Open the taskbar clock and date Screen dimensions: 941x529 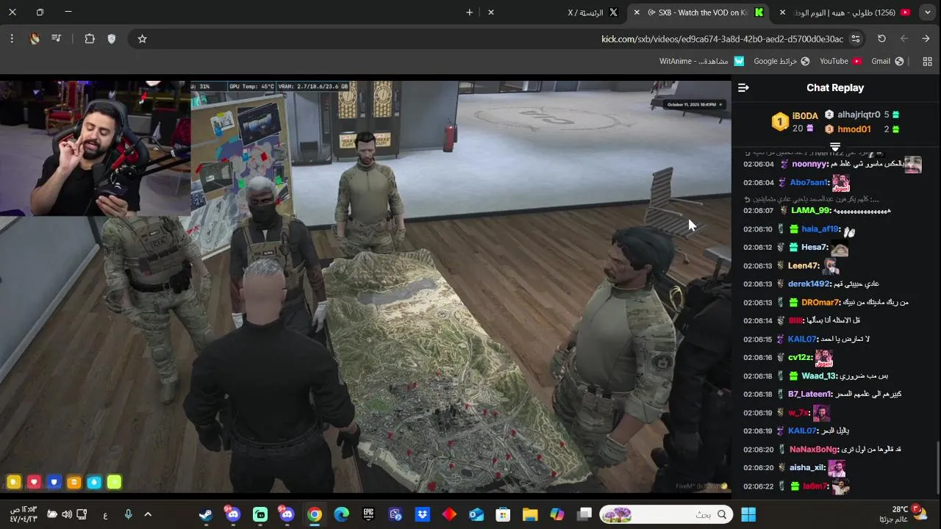click(x=24, y=514)
